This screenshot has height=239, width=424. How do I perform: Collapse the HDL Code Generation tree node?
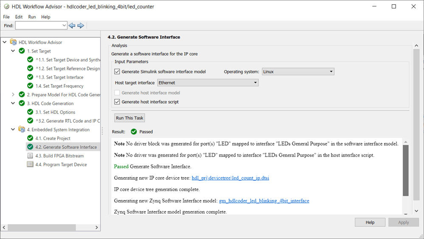[x=13, y=103]
